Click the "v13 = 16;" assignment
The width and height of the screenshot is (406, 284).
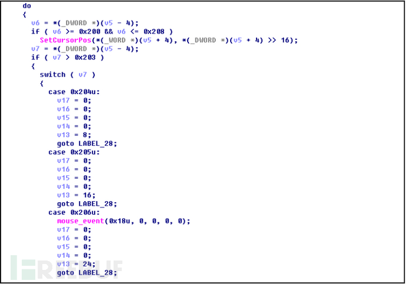click(76, 195)
